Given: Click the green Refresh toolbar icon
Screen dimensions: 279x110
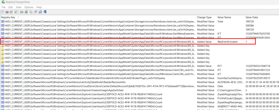Looking at the screenshot, I should tap(26, 12).
